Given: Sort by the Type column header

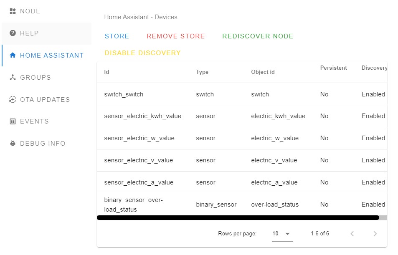Looking at the screenshot, I should [x=202, y=72].
